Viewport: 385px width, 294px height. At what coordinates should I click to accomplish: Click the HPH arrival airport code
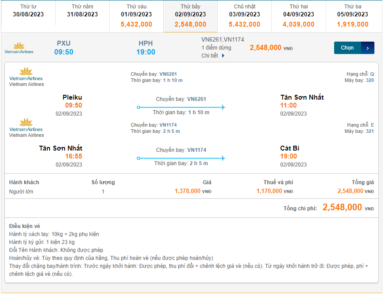tap(146, 43)
